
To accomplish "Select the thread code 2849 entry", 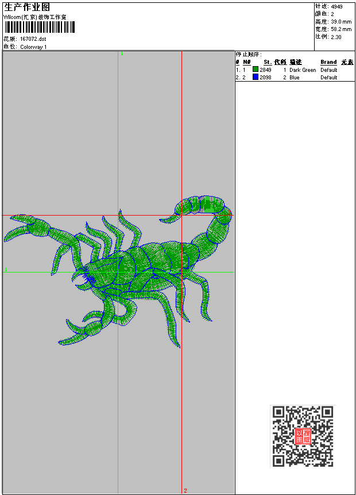I will [x=265, y=70].
